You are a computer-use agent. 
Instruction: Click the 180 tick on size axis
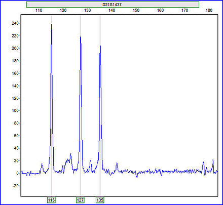click(x=209, y=11)
